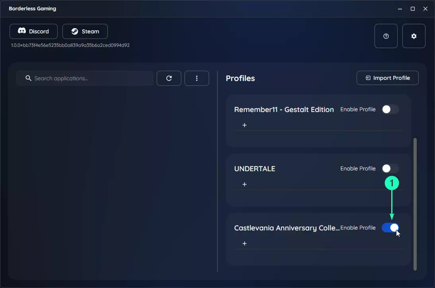Open the help question mark icon
Screen dimensions: 435x288
pos(386,36)
